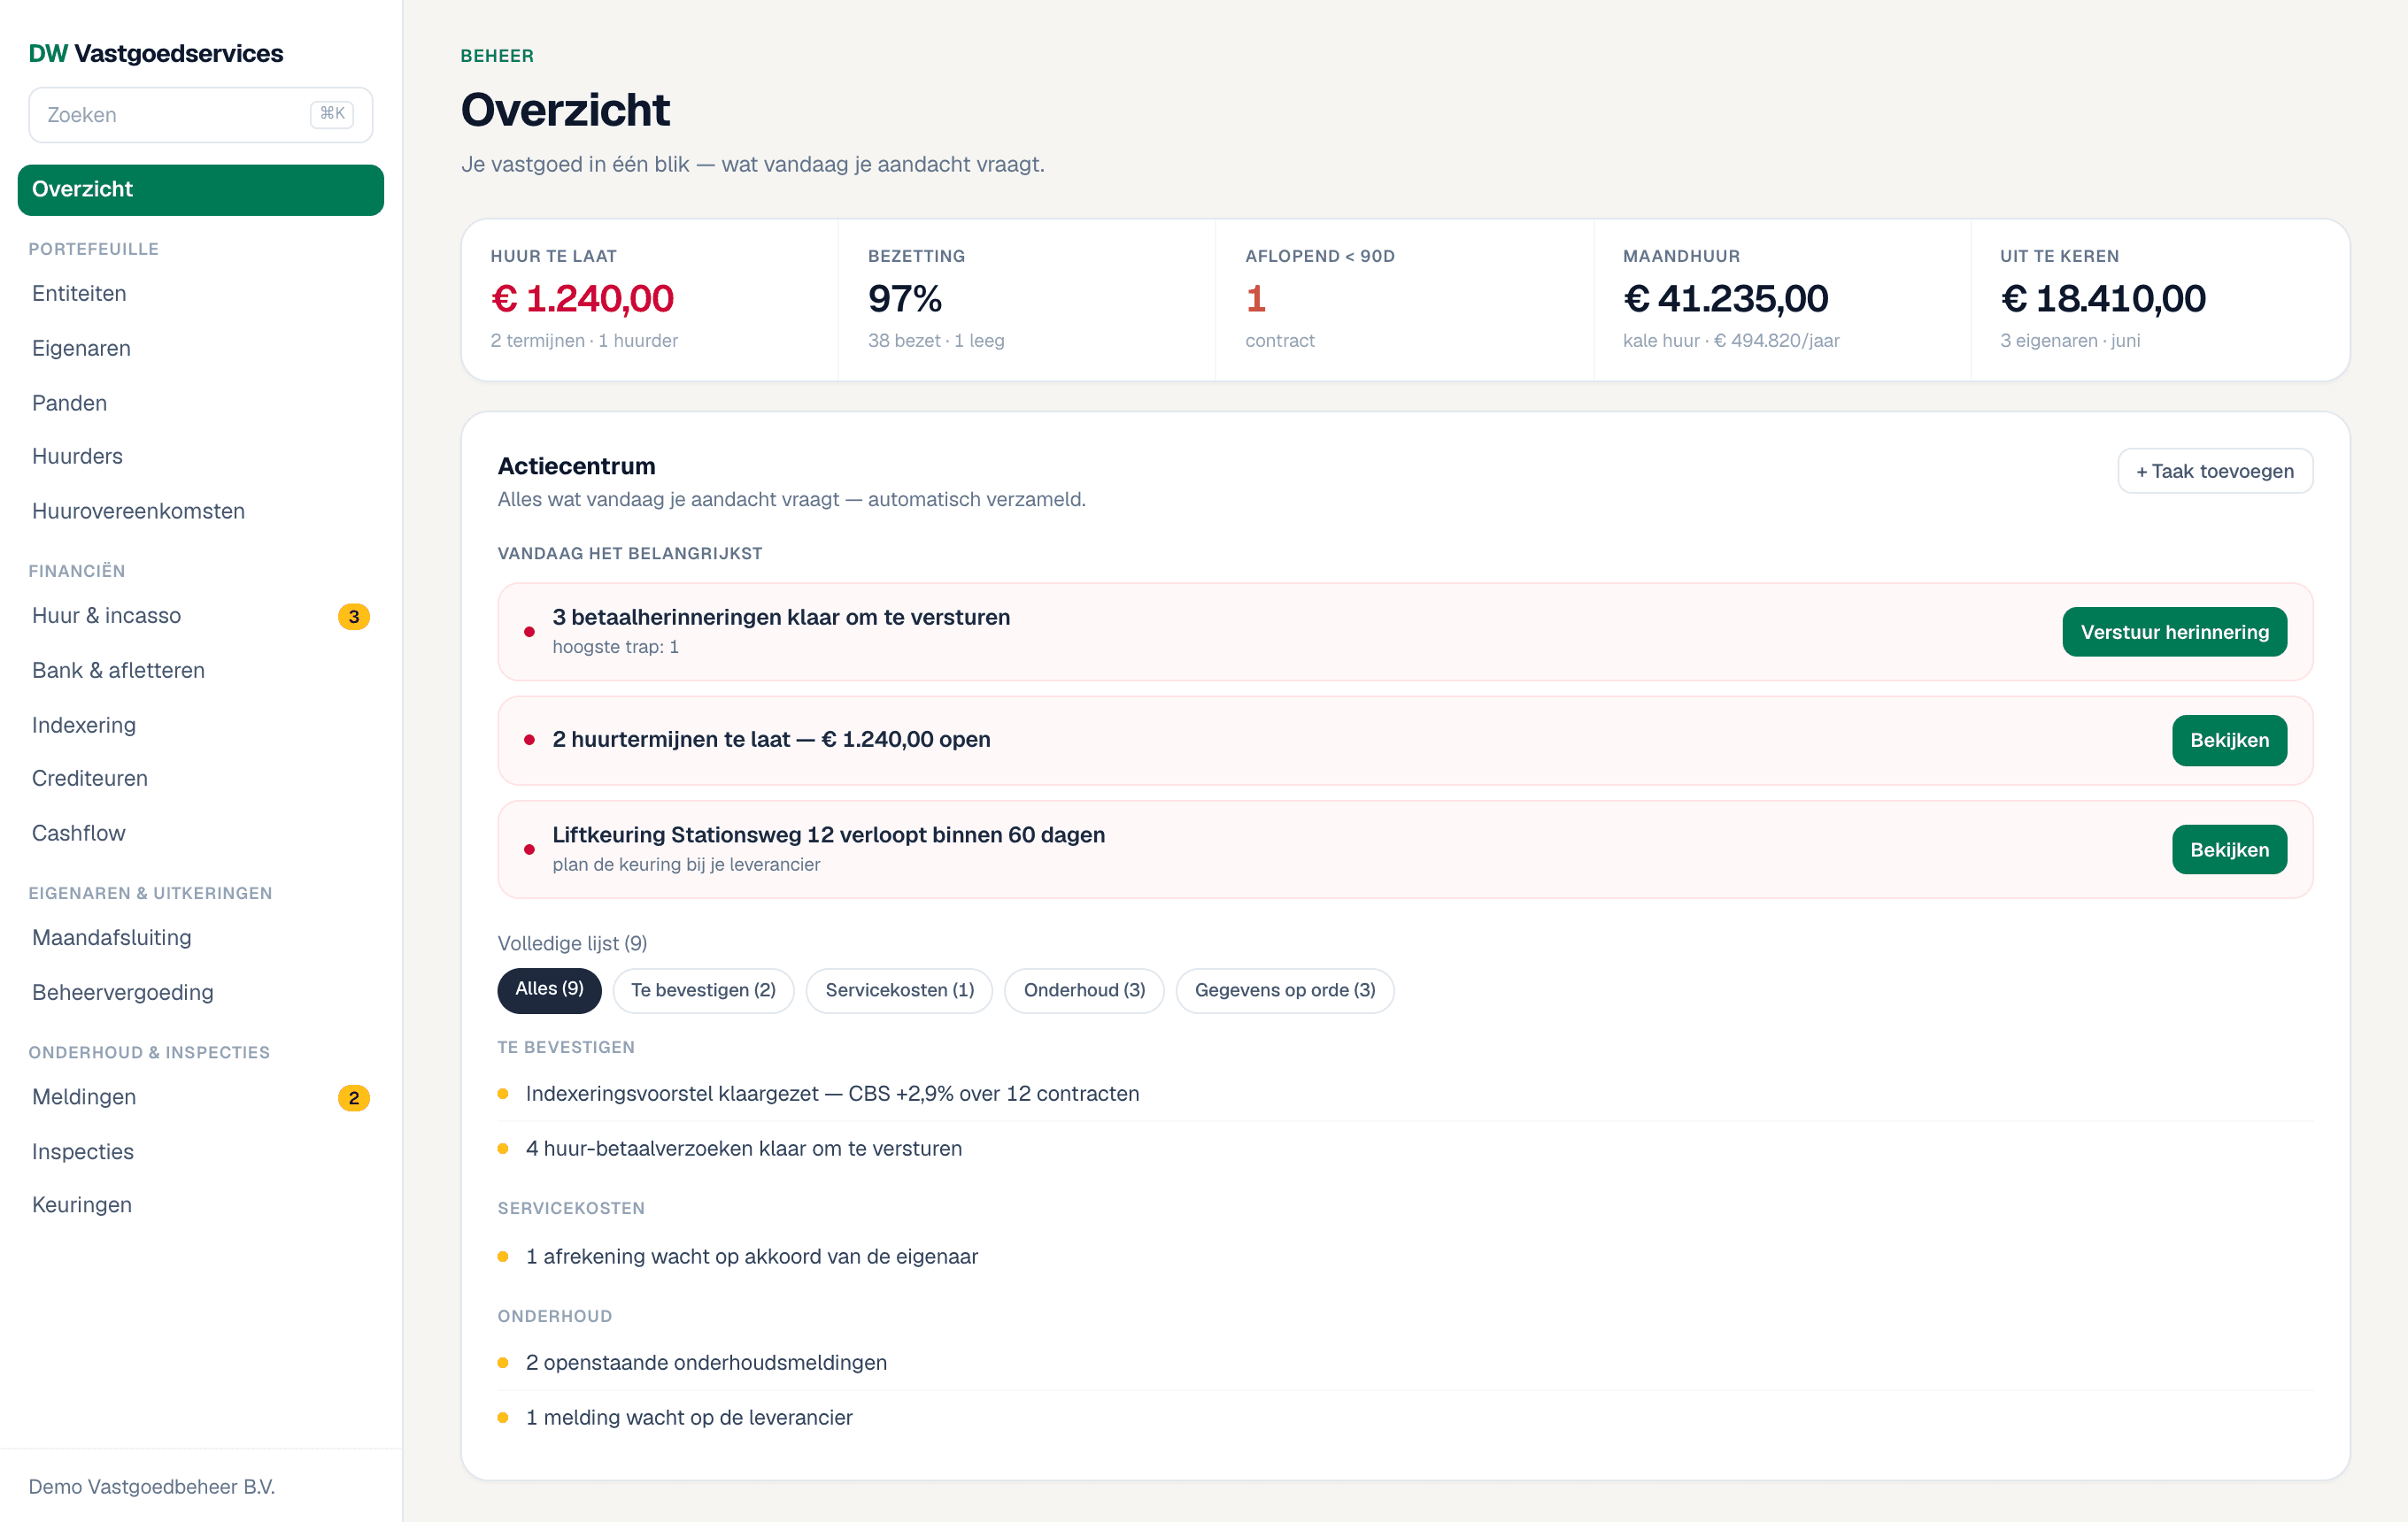The height and width of the screenshot is (1522, 2408).
Task: Open 1 melding wacht op leverancier item
Action: 1405,1417
